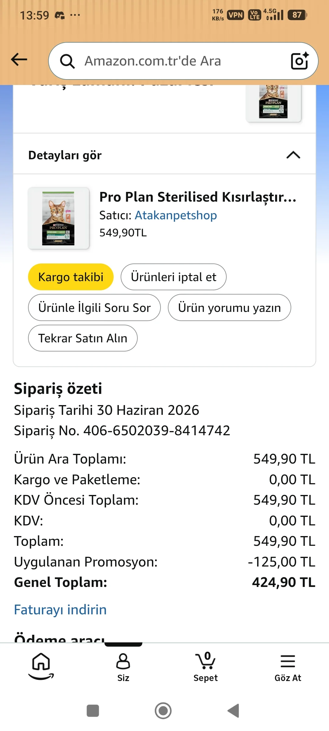The height and width of the screenshot is (731, 329).
Task: Go to Amazon home tab icon
Action: point(41,666)
